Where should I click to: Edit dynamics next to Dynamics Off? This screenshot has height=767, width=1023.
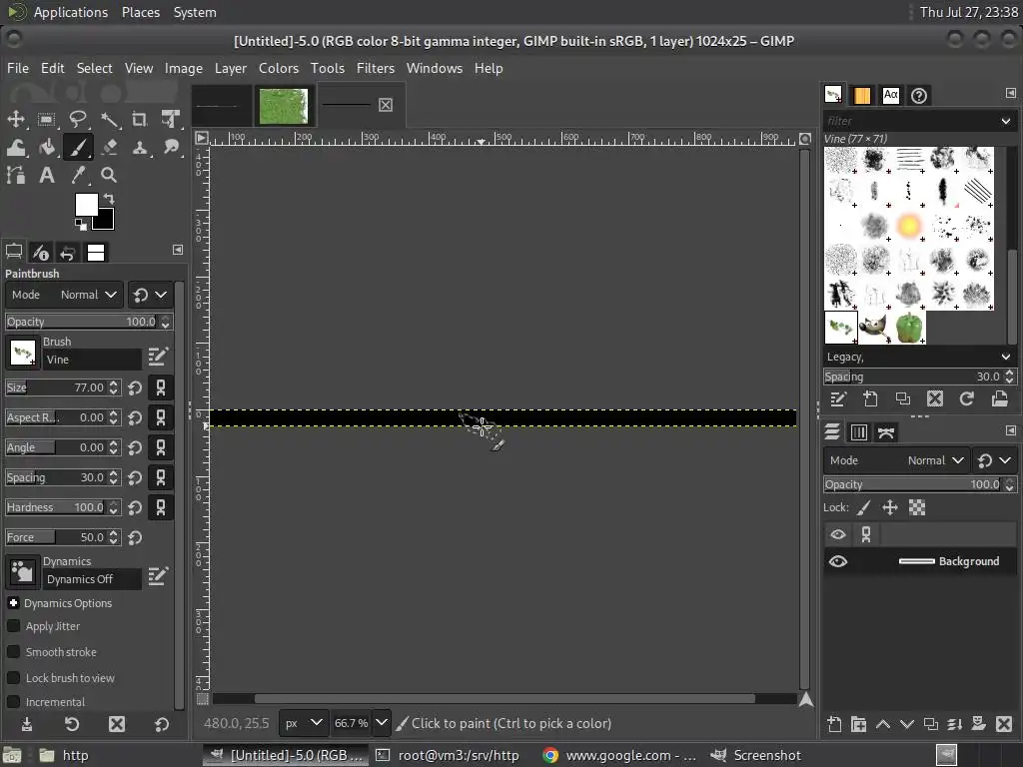tap(158, 575)
